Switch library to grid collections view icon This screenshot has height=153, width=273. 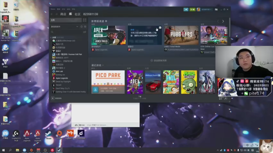click(85, 20)
